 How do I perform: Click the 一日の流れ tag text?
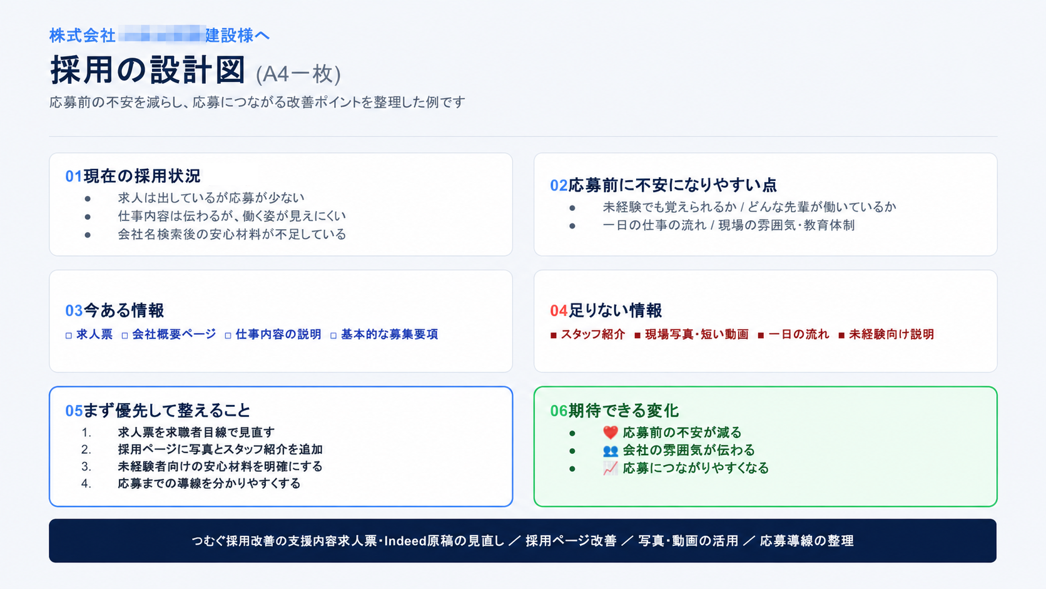799,335
